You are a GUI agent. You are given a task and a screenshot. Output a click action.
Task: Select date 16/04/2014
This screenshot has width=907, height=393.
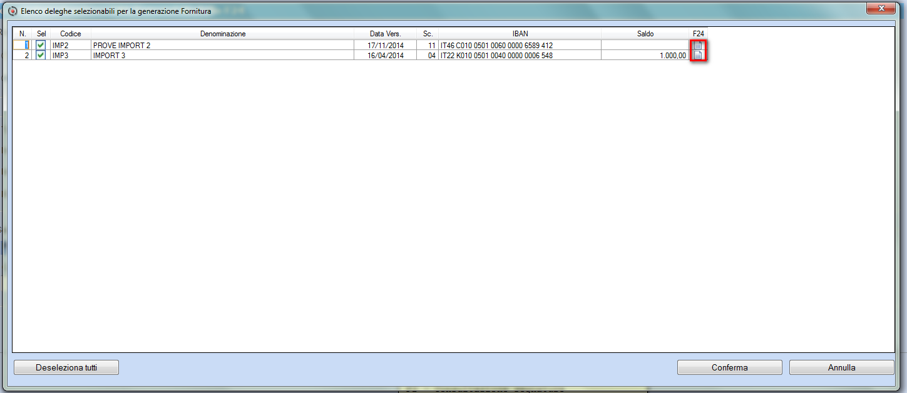[386, 55]
